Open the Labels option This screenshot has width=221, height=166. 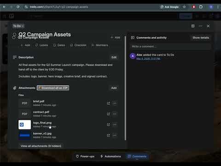pos(41,45)
